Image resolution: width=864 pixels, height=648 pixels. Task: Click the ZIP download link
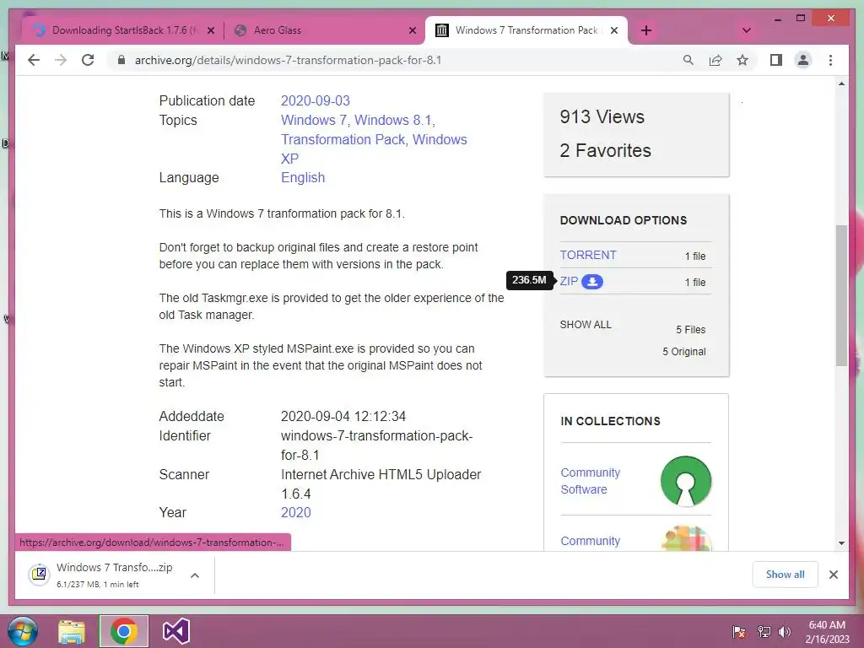[569, 281]
